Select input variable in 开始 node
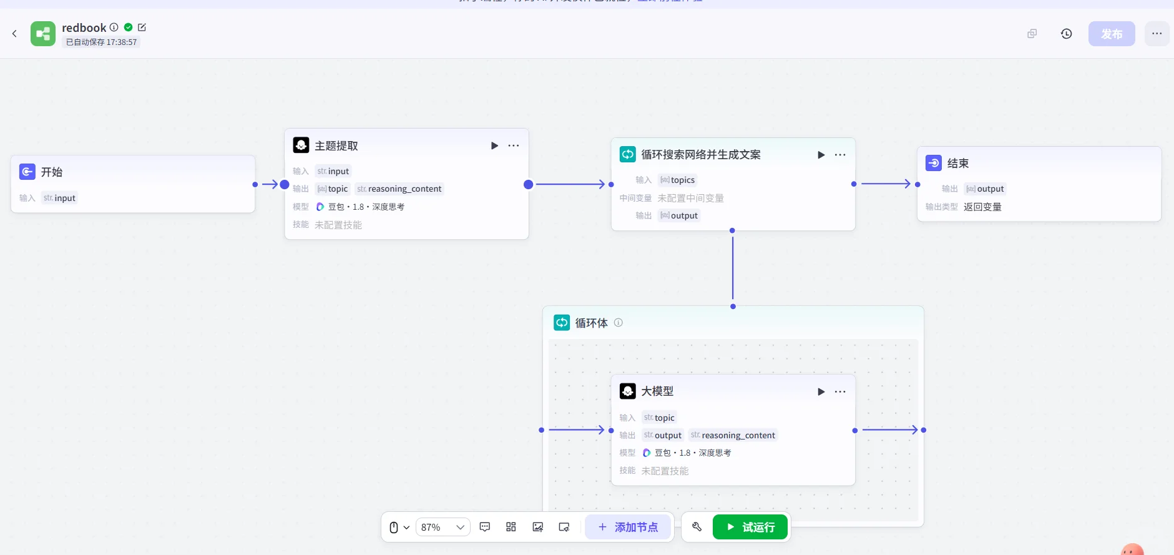The image size is (1174, 555). (x=59, y=198)
